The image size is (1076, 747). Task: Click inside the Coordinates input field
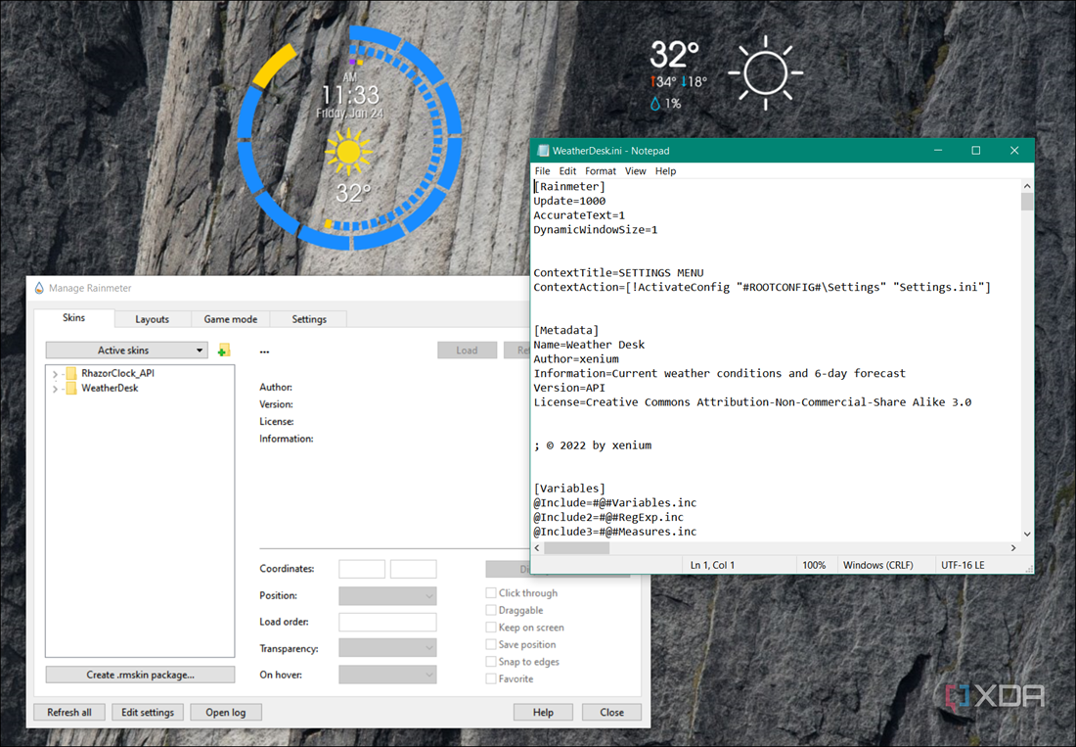tap(362, 568)
